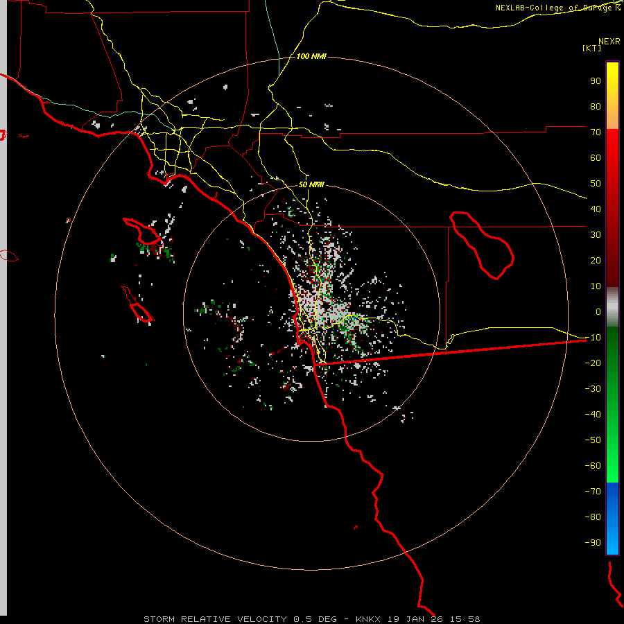Image resolution: width=624 pixels, height=624 pixels.
Task: Click the 90 value on the velocity scale
Action: (x=596, y=81)
